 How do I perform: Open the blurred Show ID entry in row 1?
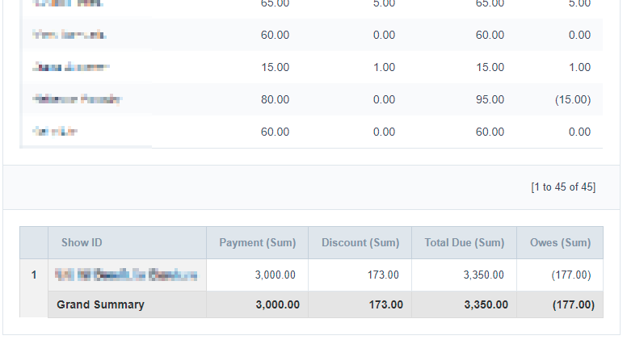[x=126, y=275]
